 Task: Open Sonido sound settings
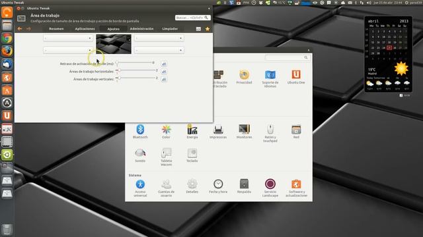click(140, 153)
